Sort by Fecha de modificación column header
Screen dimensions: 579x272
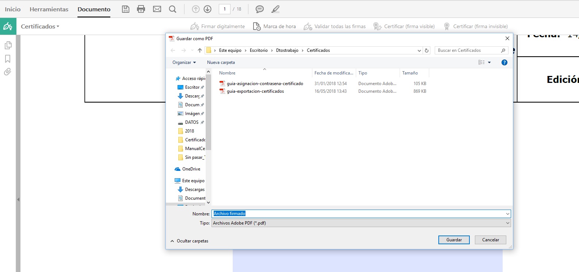(334, 73)
